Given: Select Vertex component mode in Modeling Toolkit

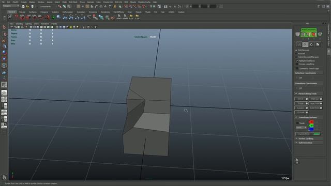Looking at the screenshot, I should (x=303, y=34).
